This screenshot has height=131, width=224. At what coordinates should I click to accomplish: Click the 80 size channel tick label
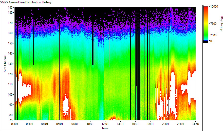11,115
